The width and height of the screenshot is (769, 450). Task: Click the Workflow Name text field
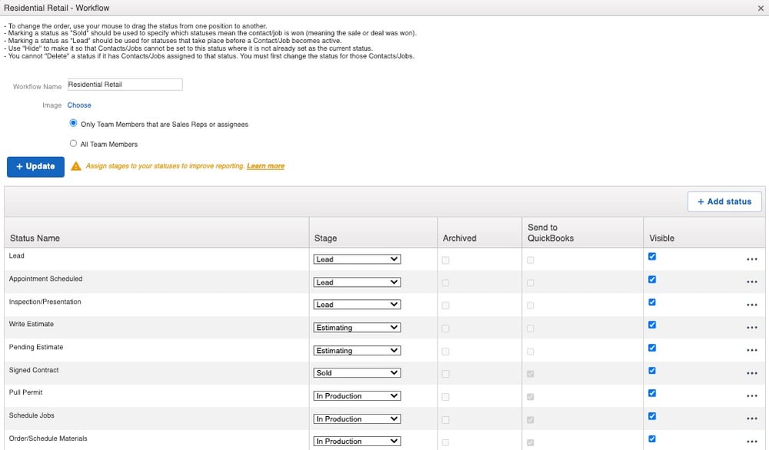coord(125,85)
